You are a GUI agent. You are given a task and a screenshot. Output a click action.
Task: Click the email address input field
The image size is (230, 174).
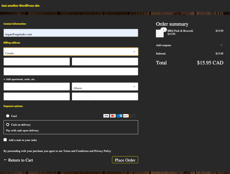(71, 33)
